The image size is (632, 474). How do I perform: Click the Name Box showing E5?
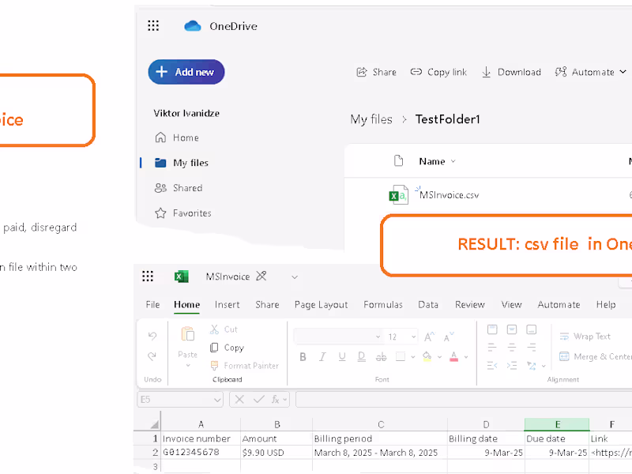click(180, 400)
